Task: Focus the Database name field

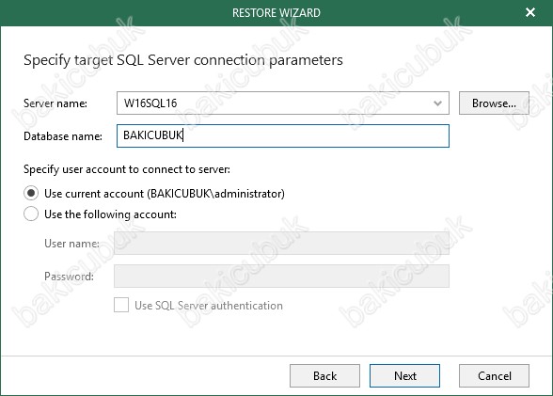Action: coord(282,135)
